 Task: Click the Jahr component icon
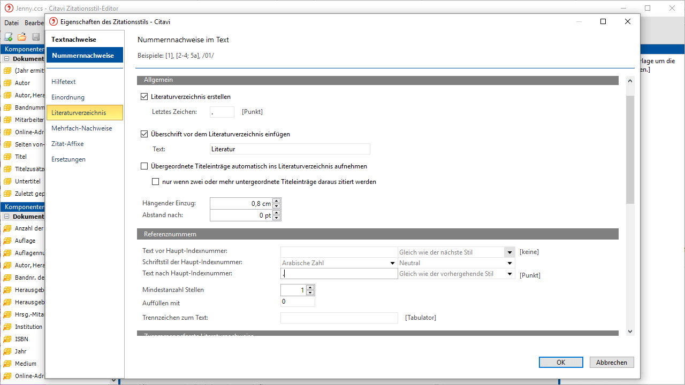[7, 351]
